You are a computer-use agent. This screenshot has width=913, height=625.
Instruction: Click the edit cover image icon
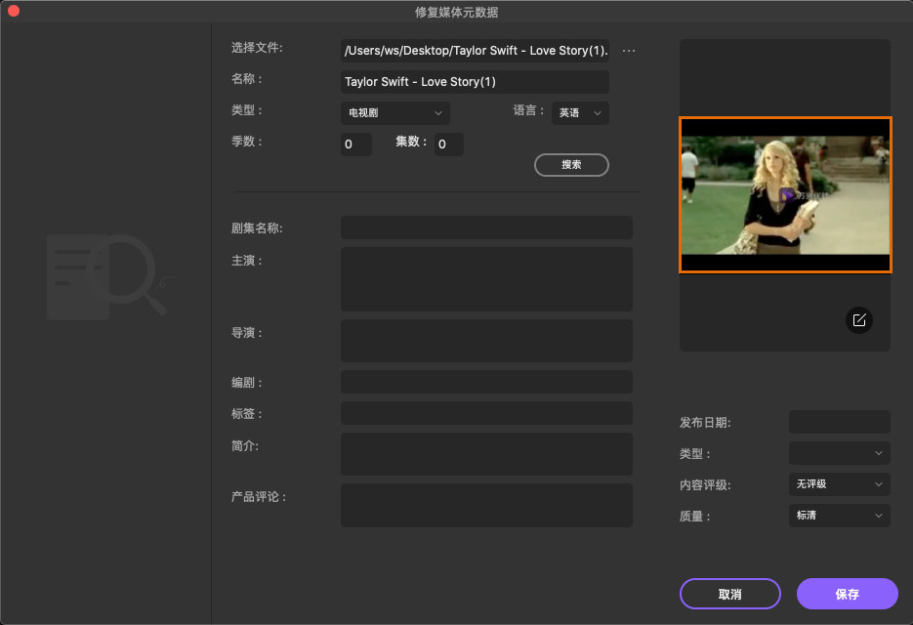[859, 320]
